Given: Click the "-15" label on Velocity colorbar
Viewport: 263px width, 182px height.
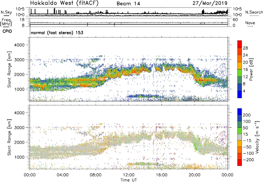Looking at the screenshot, I should pos(247,141).
